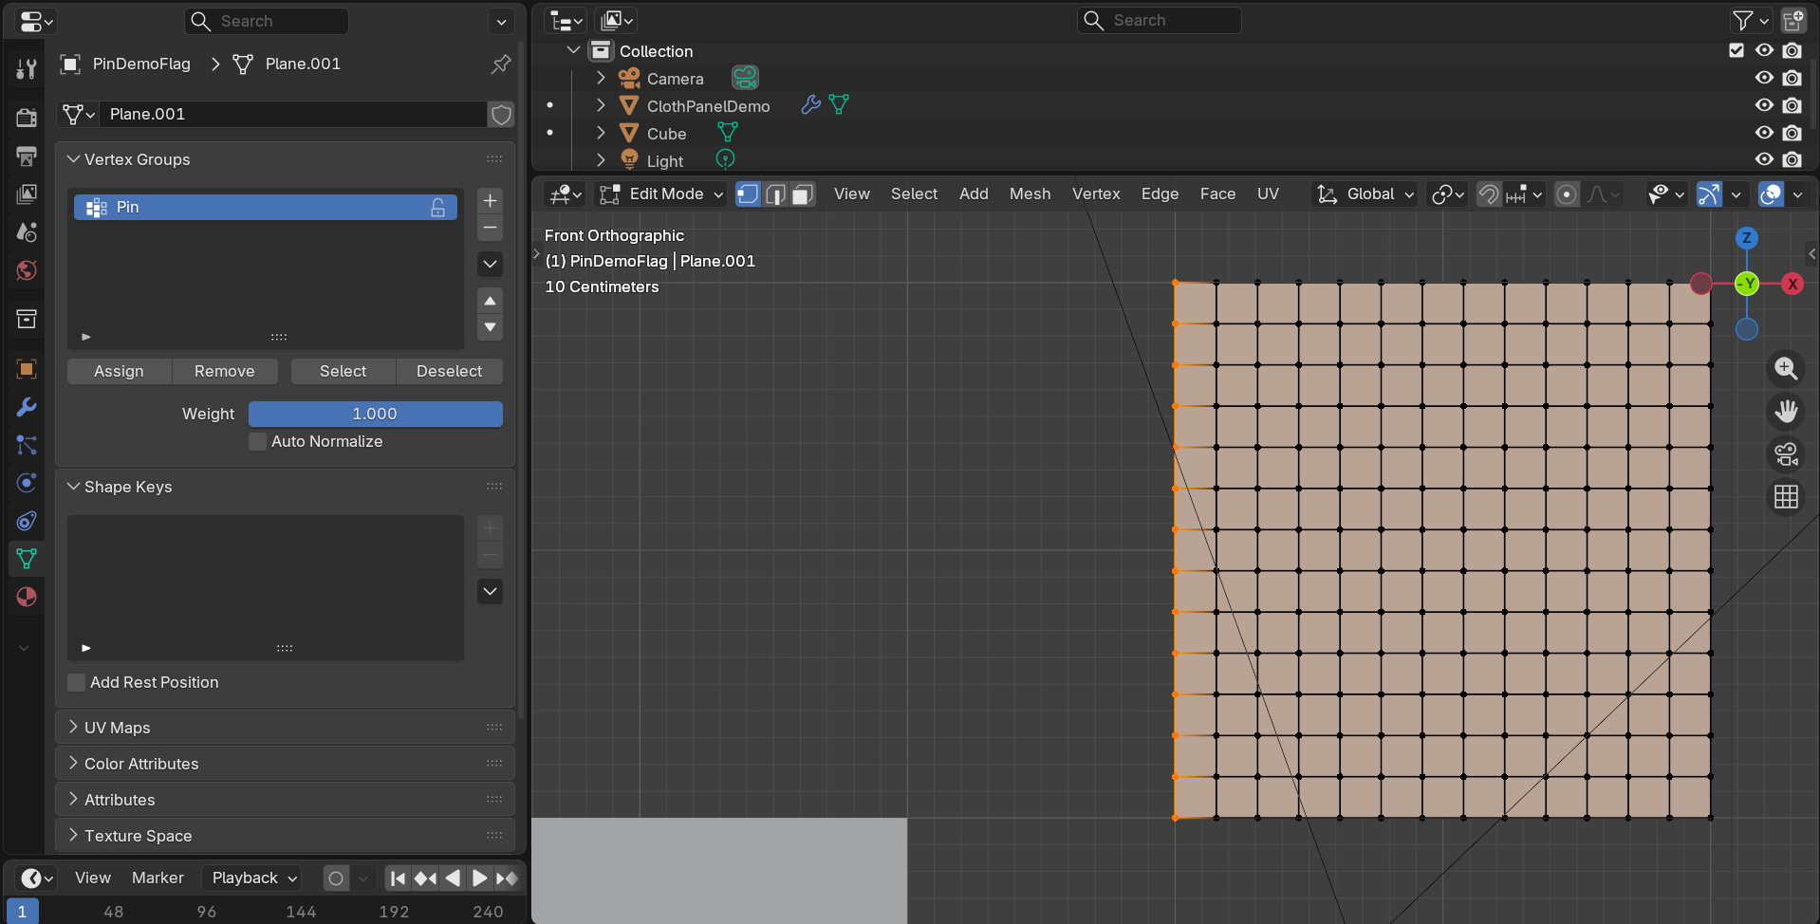The width and height of the screenshot is (1820, 924).
Task: Open the Edit Mode dropdown
Action: coord(661,194)
